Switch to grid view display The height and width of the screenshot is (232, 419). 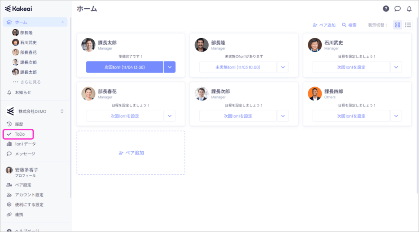click(397, 25)
